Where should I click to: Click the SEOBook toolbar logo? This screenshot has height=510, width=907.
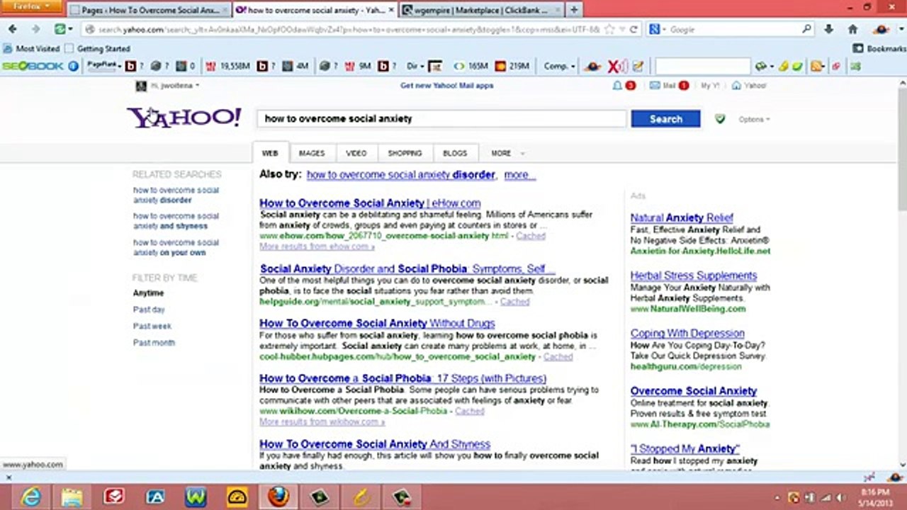click(33, 66)
